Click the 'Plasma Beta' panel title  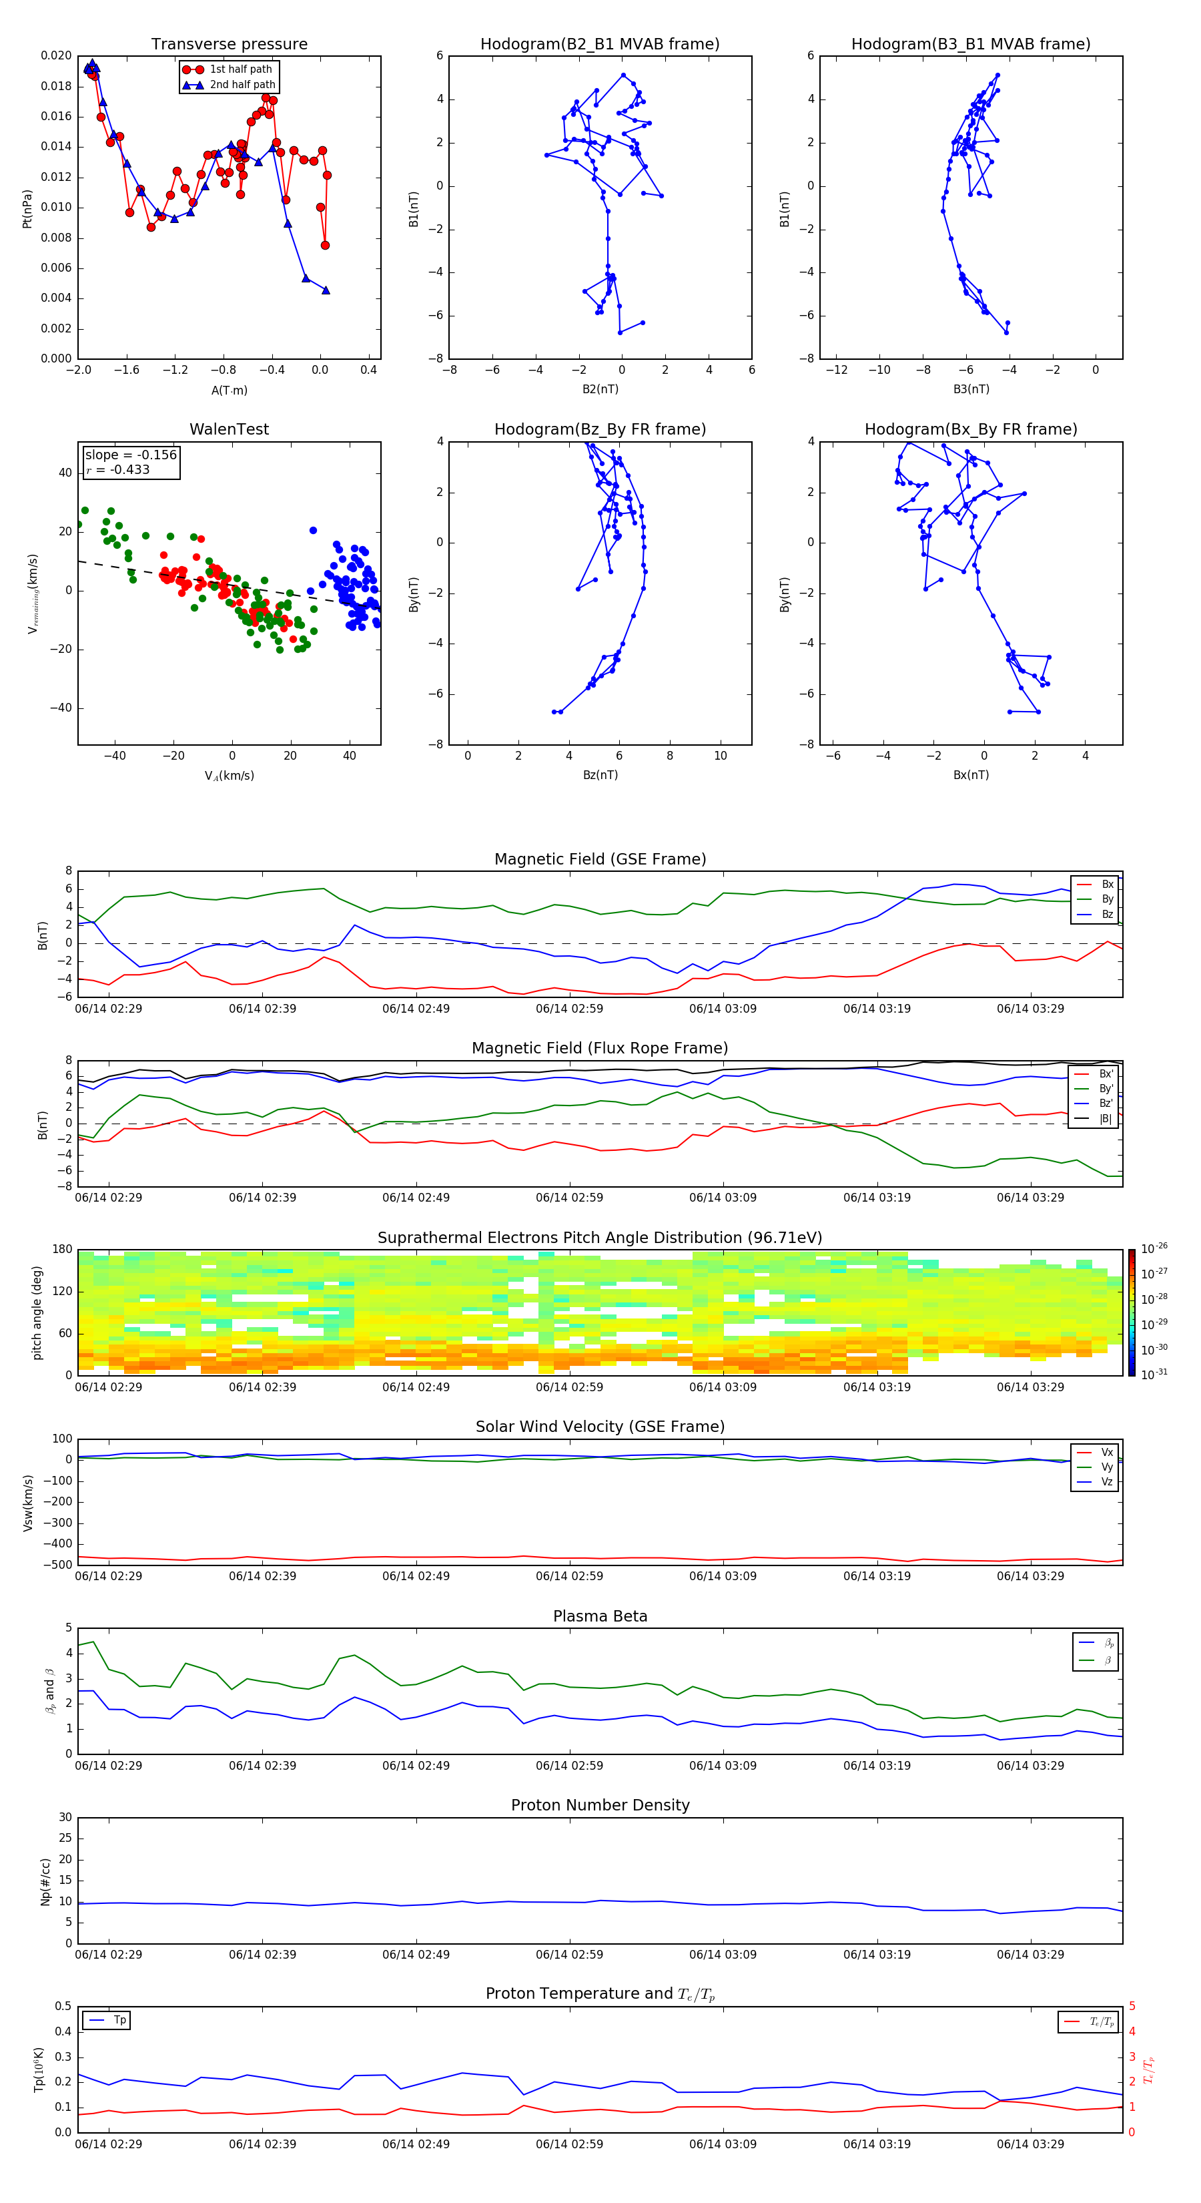coord(600,1617)
